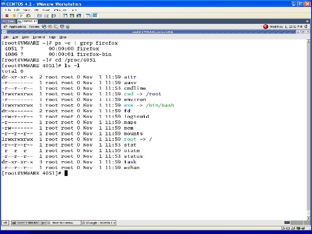The width and height of the screenshot is (312, 234).
Task: Click the 'task' directory name
Action: pos(130,162)
